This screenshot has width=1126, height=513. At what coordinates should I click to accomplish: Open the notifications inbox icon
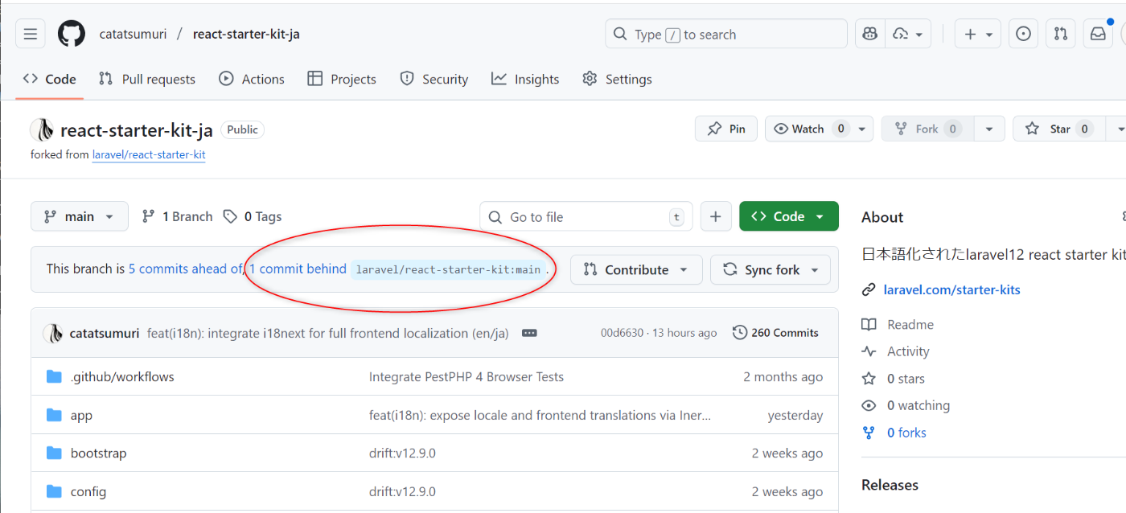[x=1098, y=34]
